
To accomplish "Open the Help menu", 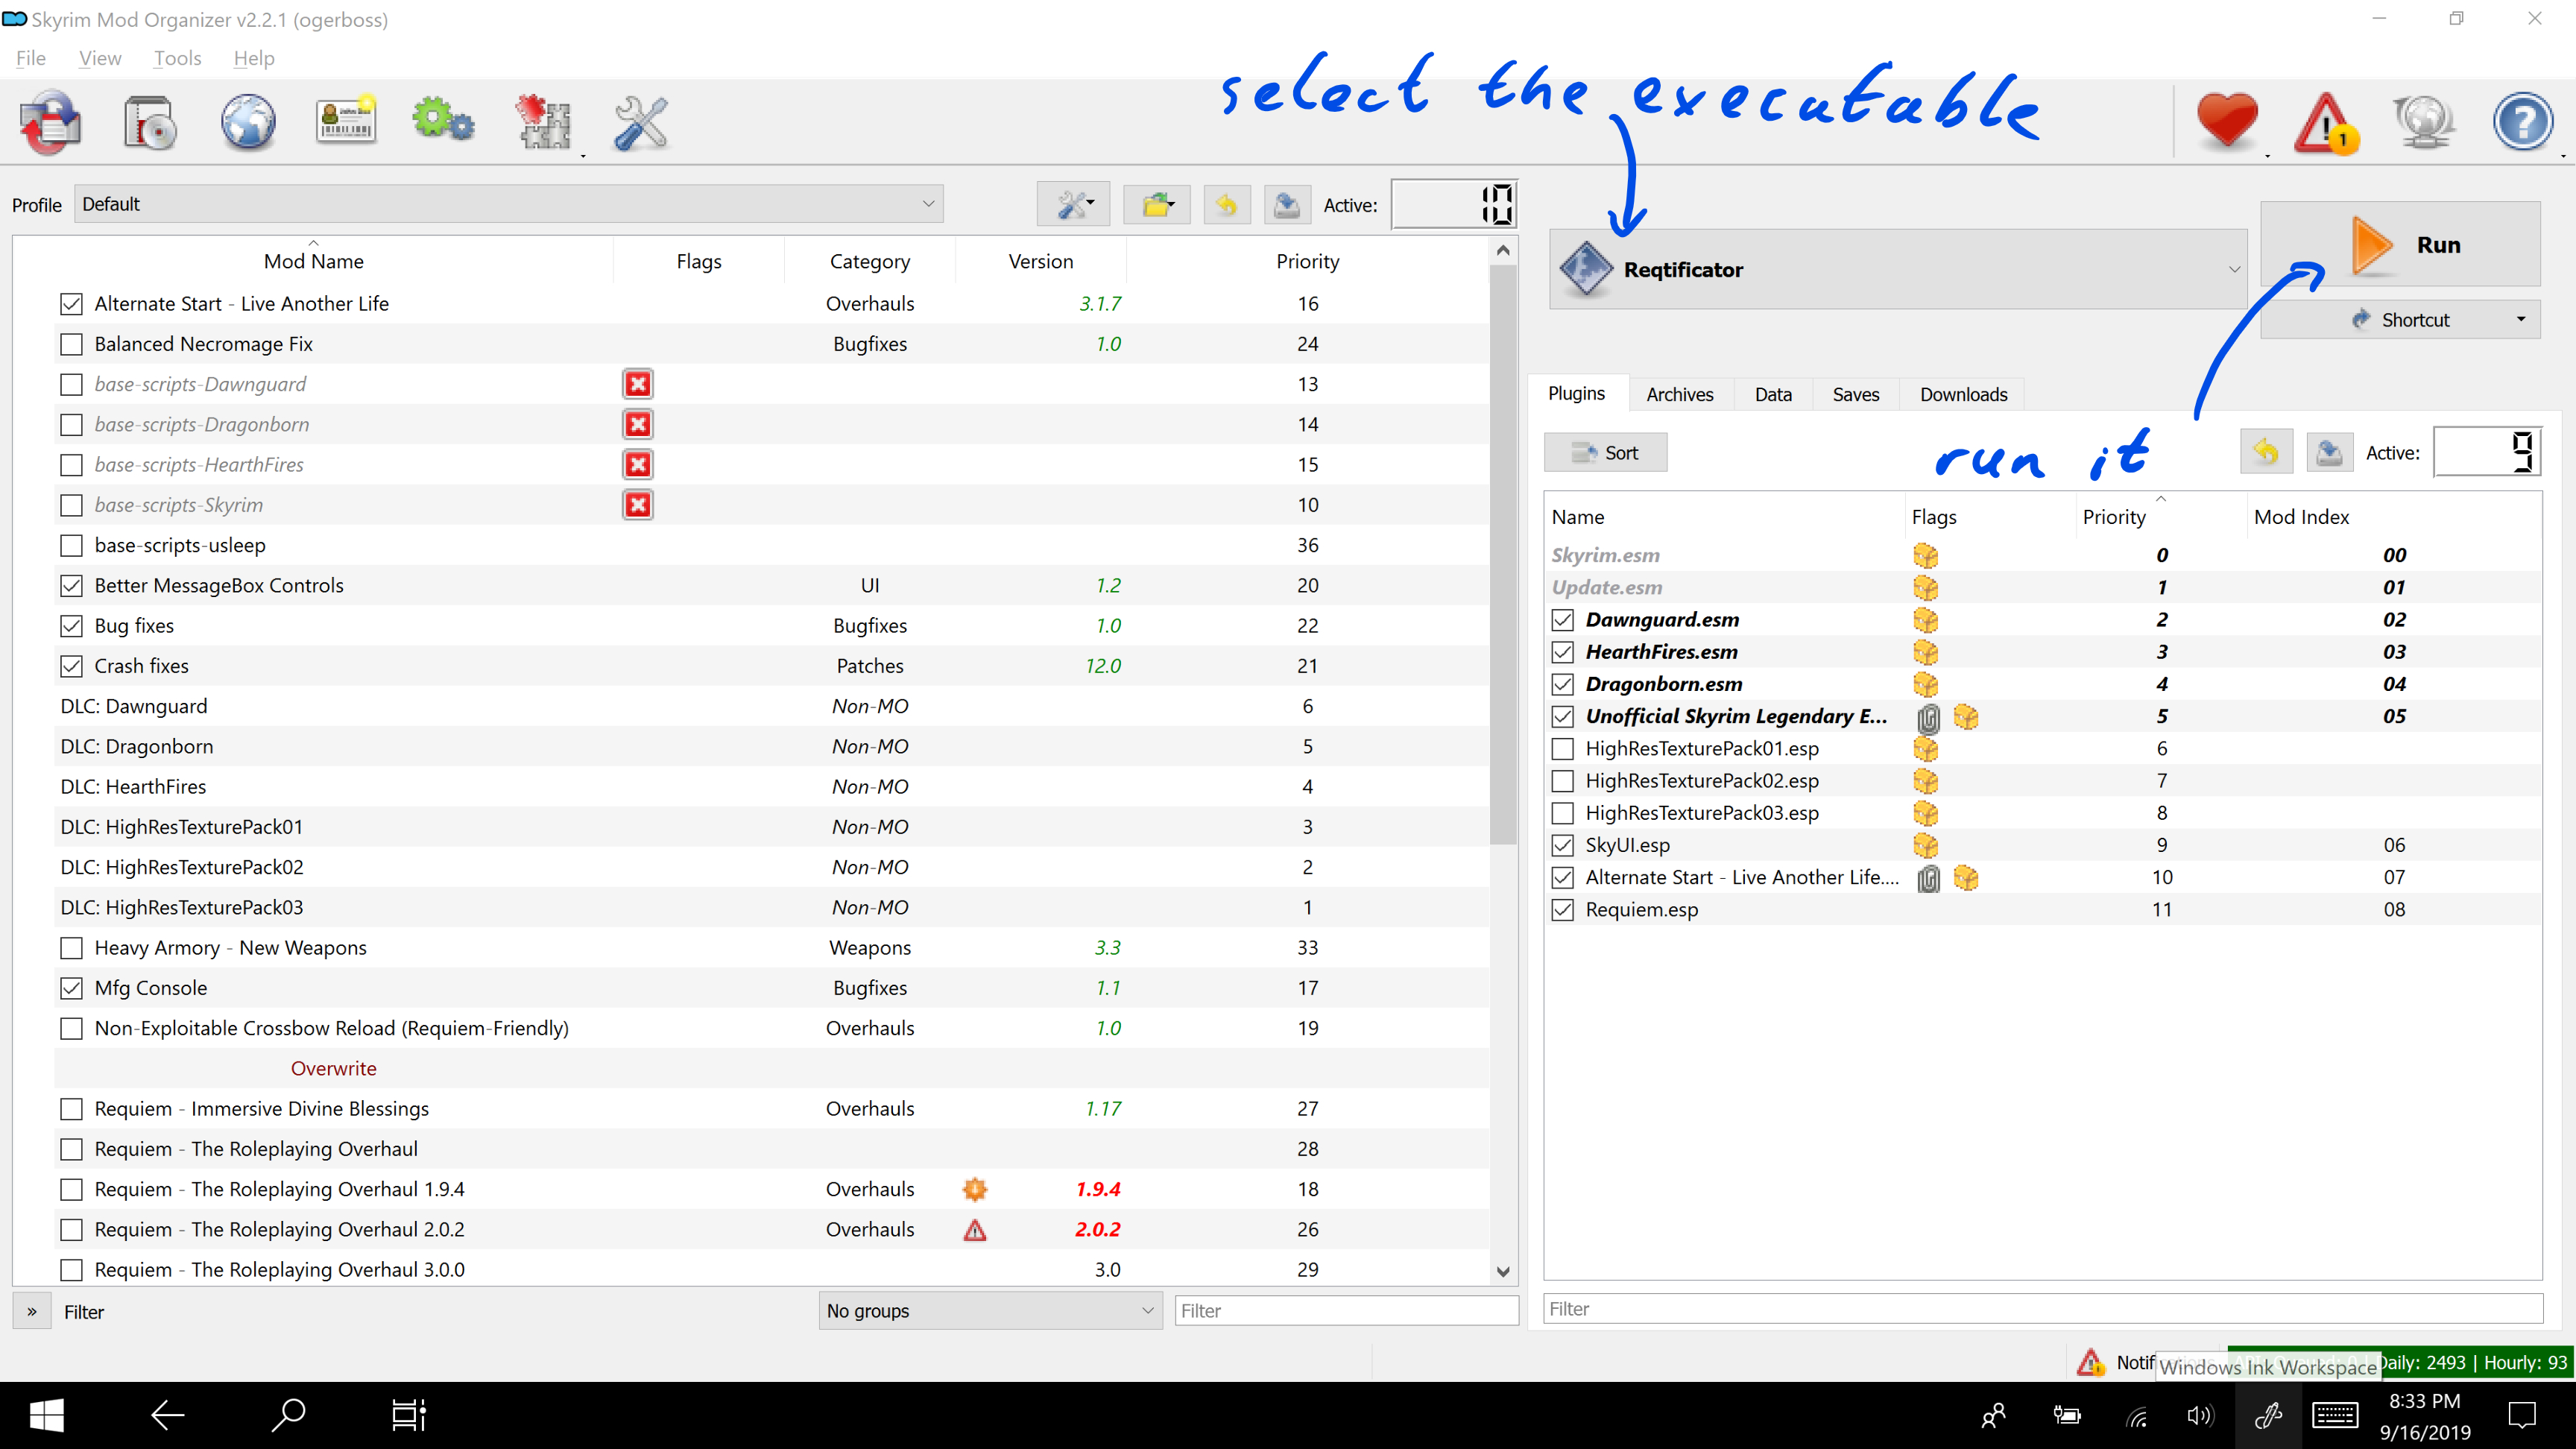I will coord(254,58).
